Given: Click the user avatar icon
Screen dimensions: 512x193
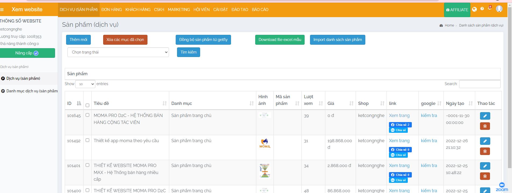Looking at the screenshot, I should tap(499, 9).
